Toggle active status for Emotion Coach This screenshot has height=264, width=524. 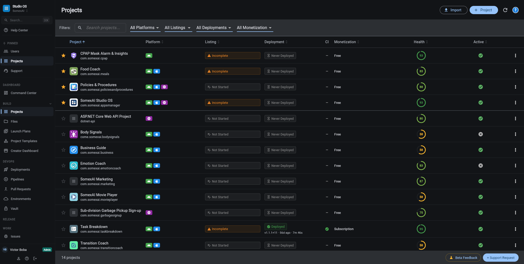pyautogui.click(x=481, y=166)
